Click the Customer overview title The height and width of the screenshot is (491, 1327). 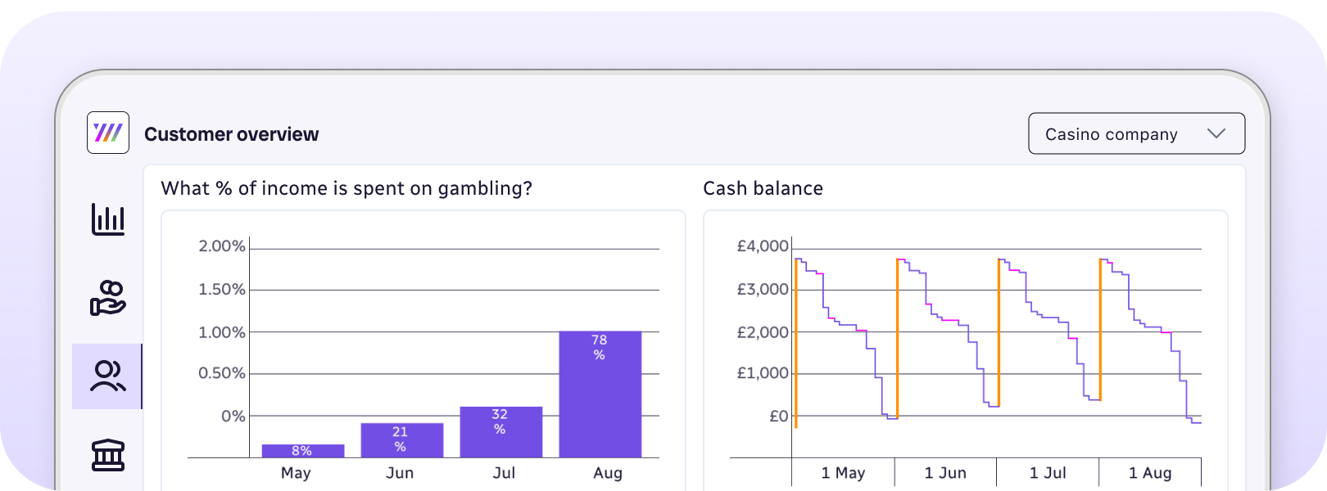coord(232,134)
